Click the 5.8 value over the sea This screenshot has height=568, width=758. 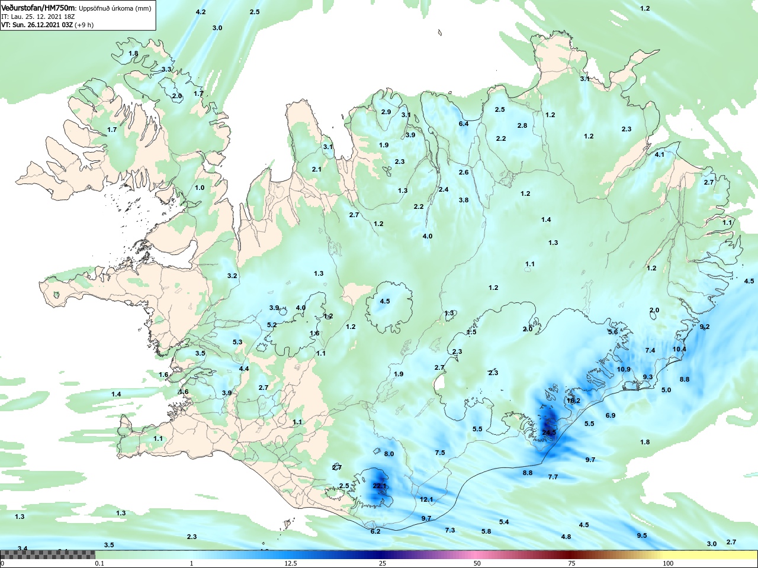[x=486, y=531]
